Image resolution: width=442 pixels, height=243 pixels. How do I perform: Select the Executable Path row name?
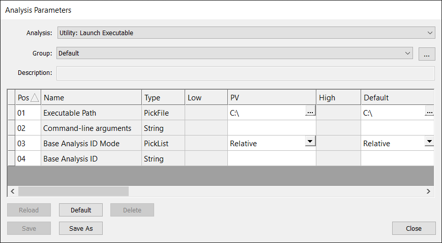pyautogui.click(x=91, y=113)
